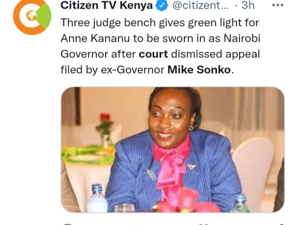The width and height of the screenshot is (298, 225).
Task: Click the bold word court
Action: (153, 54)
